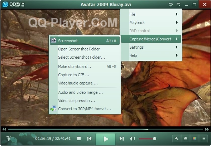Minimize the QQ Player window
Viewport: 211px width, 146px height.
click(186, 5)
